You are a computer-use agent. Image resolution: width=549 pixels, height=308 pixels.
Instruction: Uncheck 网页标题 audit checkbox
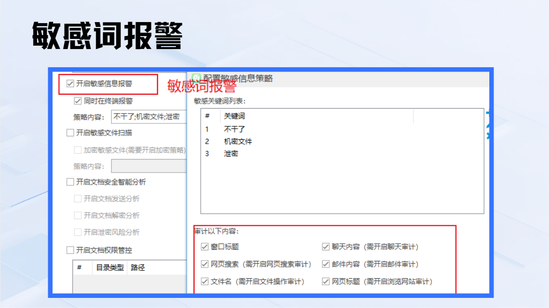(x=326, y=282)
